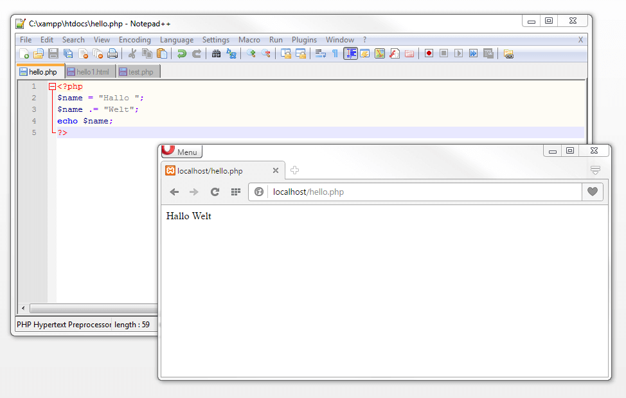Open the Run menu
Viewport: 626px width, 398px height.
click(x=276, y=40)
